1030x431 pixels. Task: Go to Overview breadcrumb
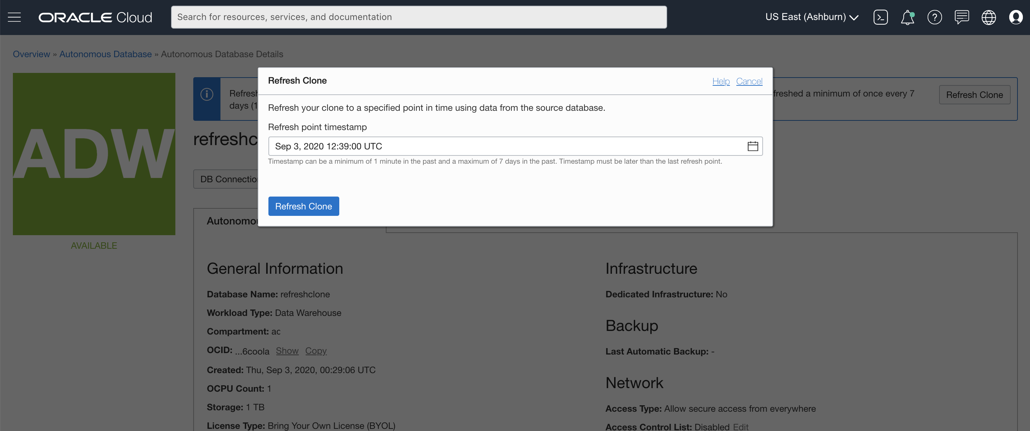tap(31, 54)
